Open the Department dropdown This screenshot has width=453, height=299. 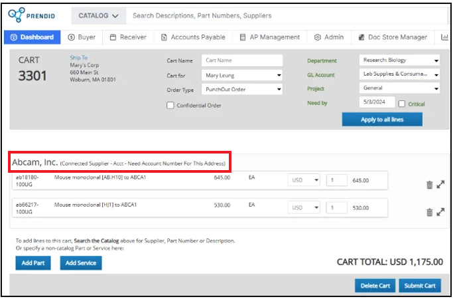pyautogui.click(x=399, y=60)
